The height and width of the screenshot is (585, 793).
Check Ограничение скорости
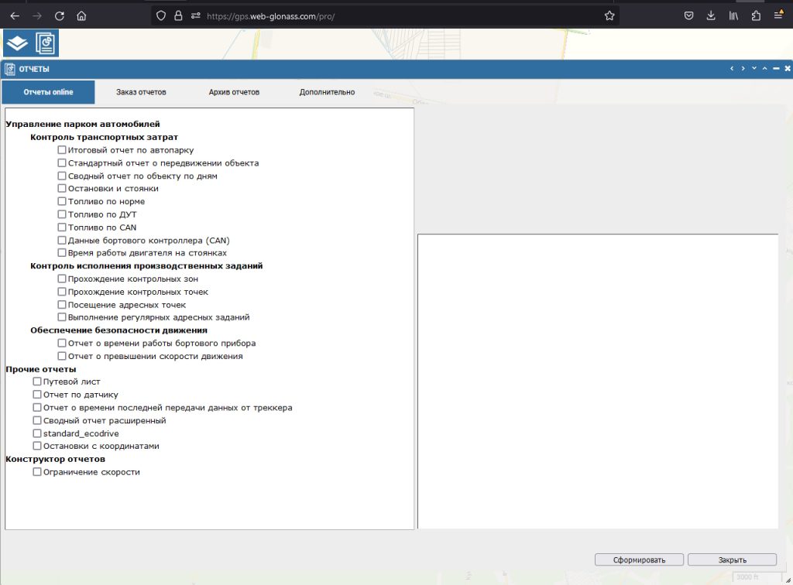tap(37, 472)
